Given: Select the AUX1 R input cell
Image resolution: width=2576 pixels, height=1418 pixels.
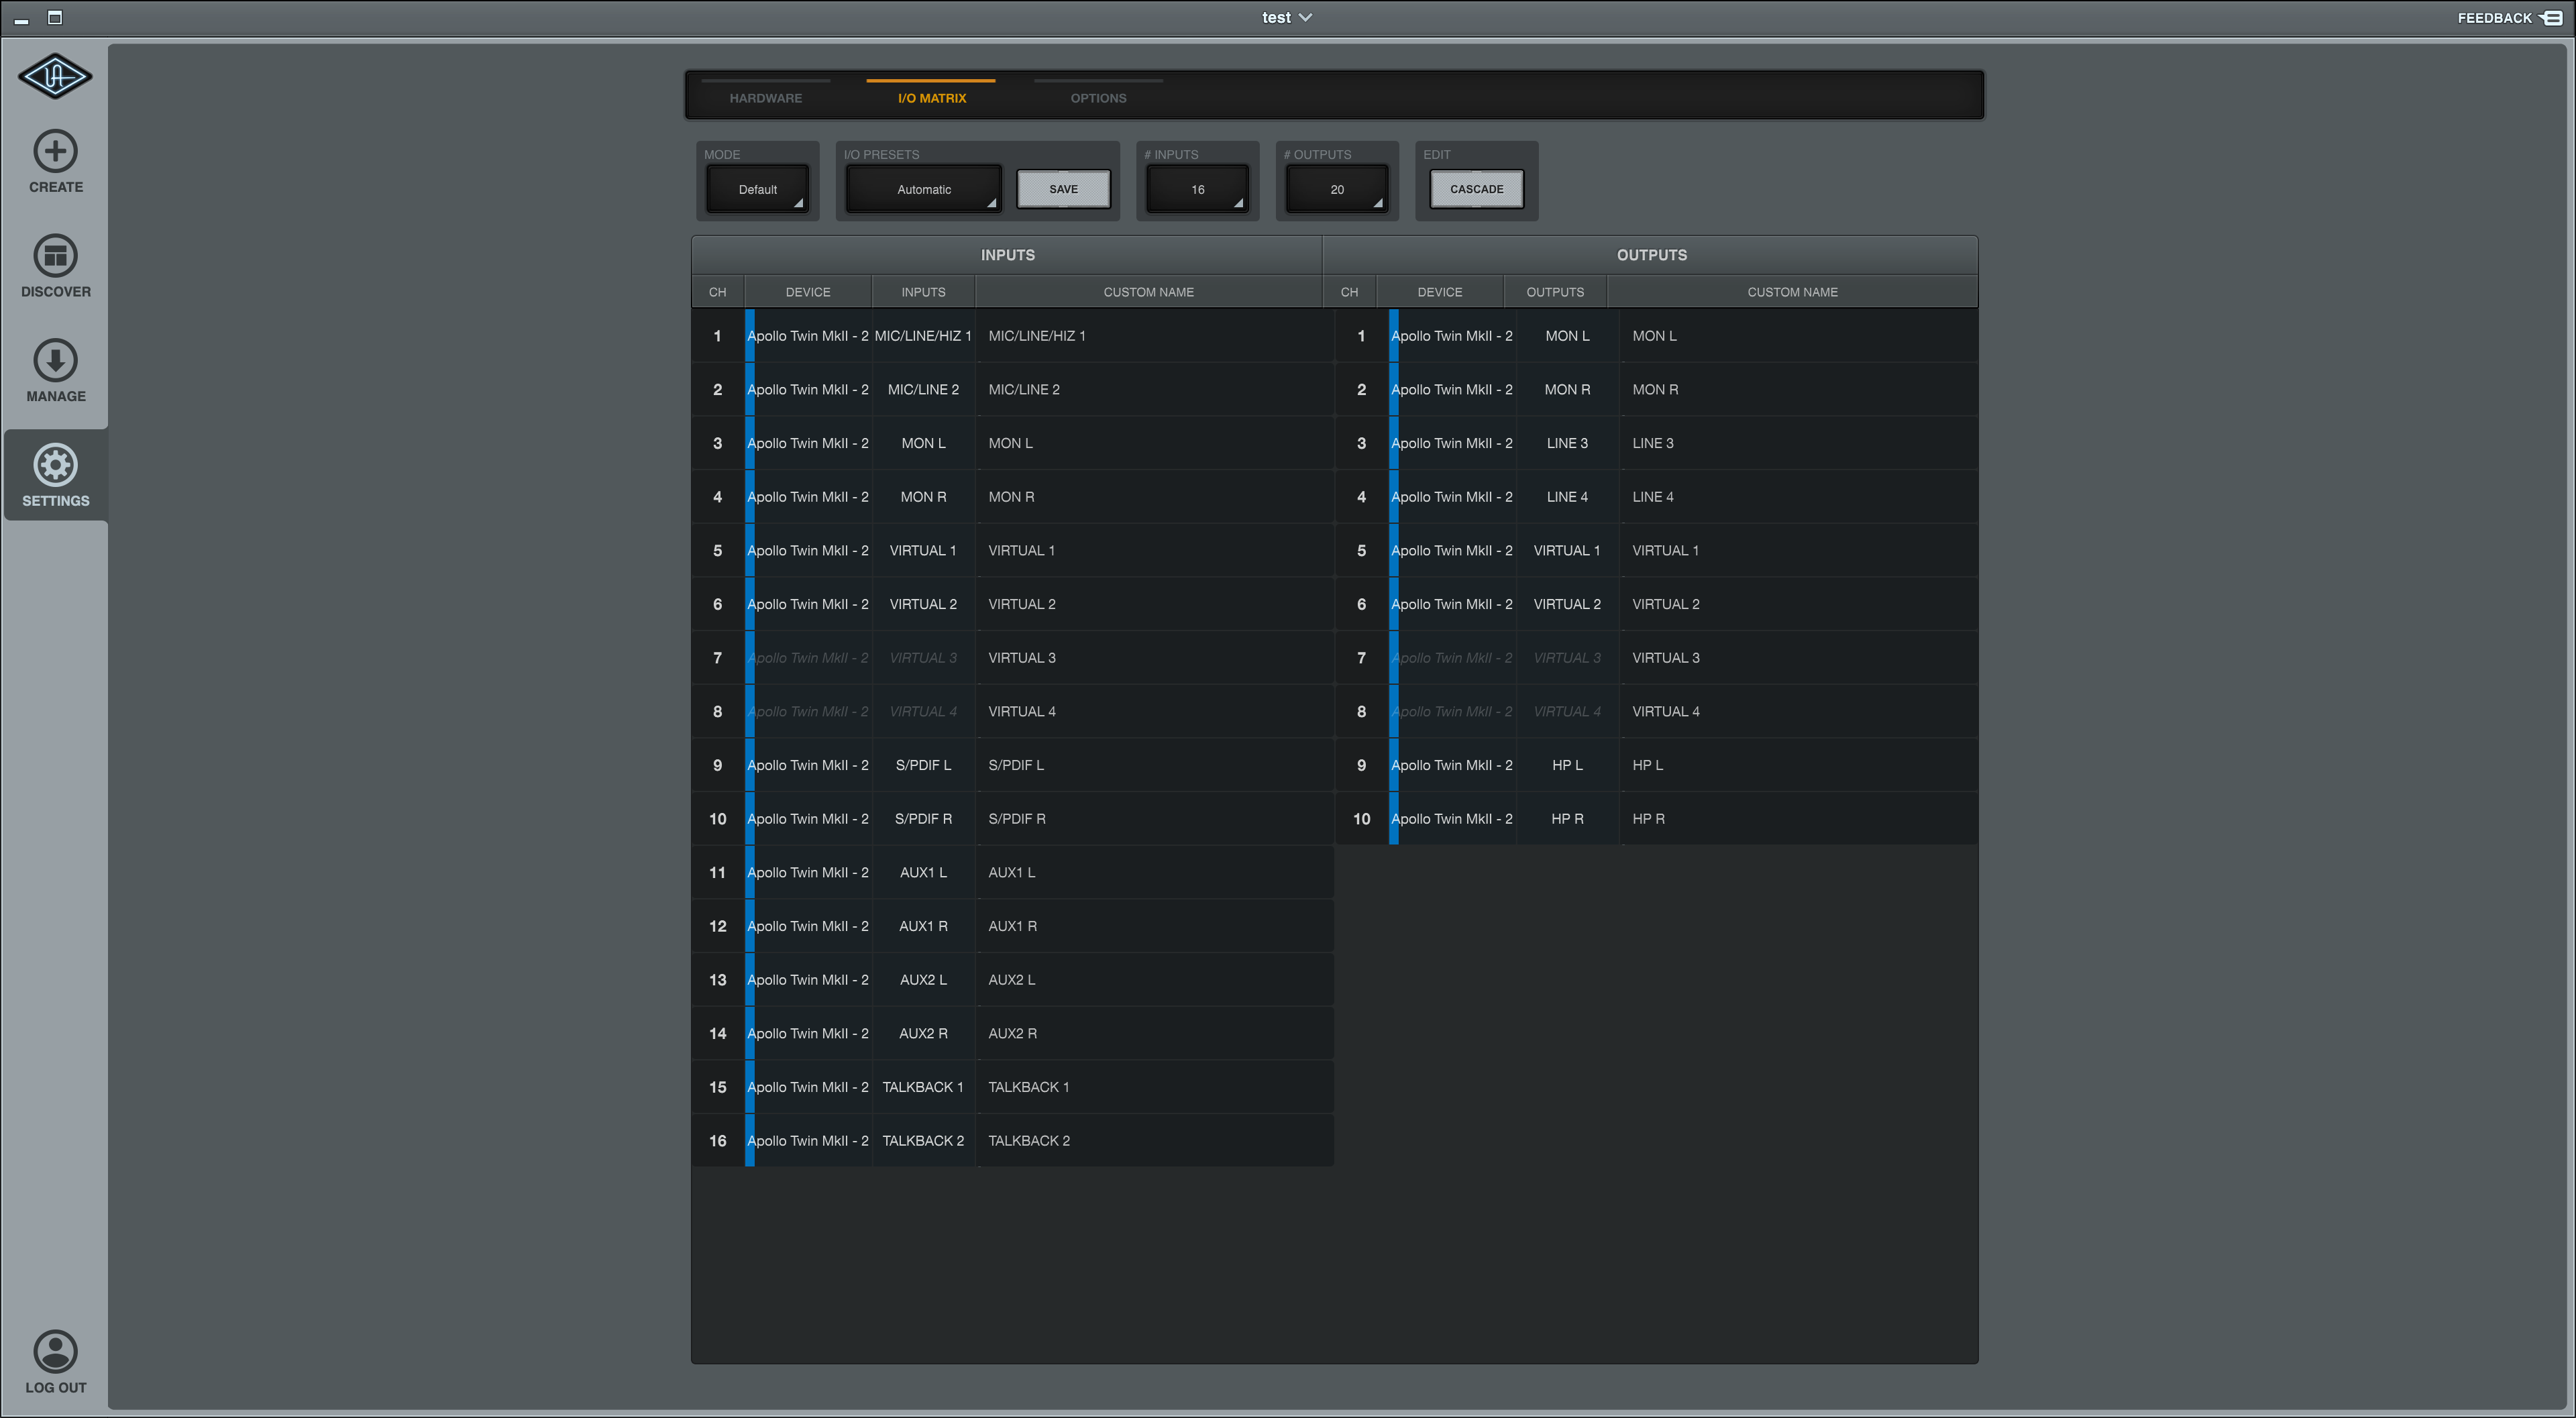Looking at the screenshot, I should (x=923, y=926).
